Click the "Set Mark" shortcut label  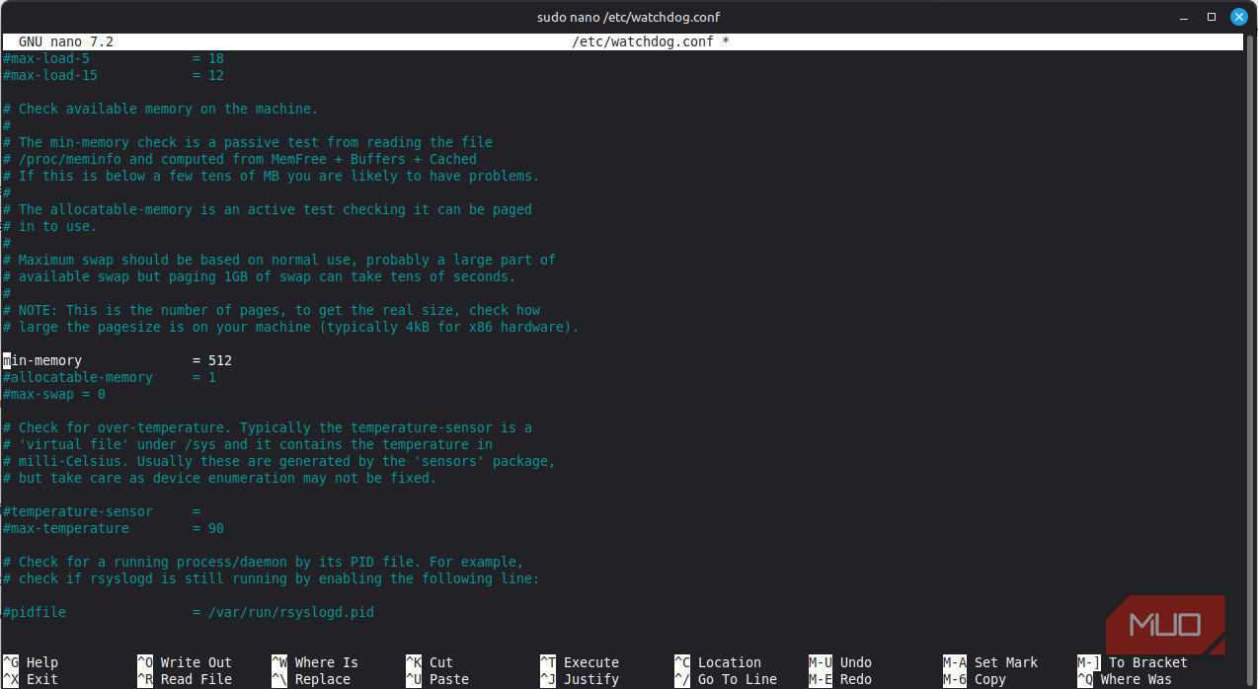1006,662
